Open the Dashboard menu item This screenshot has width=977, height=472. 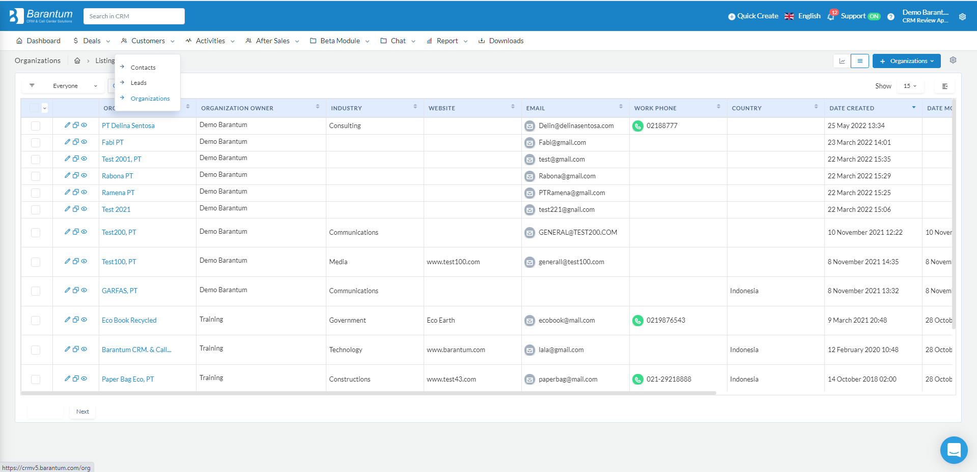tap(38, 41)
